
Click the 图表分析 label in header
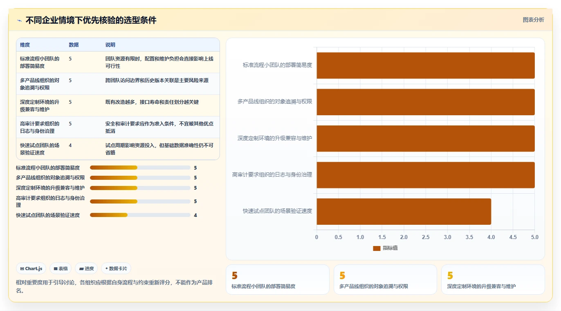[x=533, y=20]
